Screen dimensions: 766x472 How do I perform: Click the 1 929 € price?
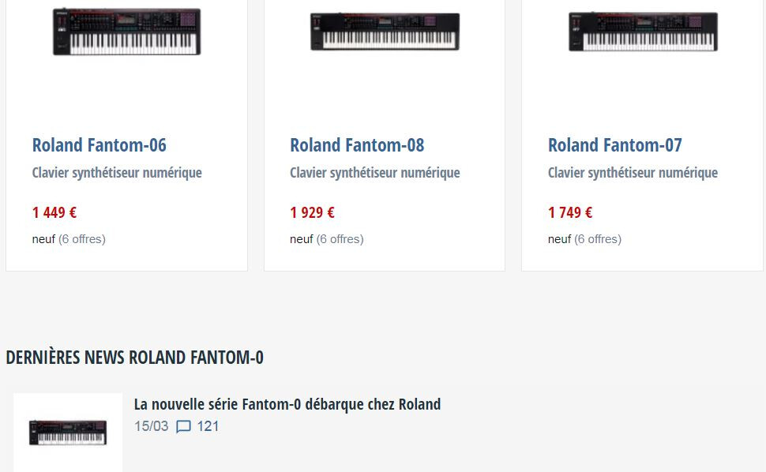click(x=312, y=212)
